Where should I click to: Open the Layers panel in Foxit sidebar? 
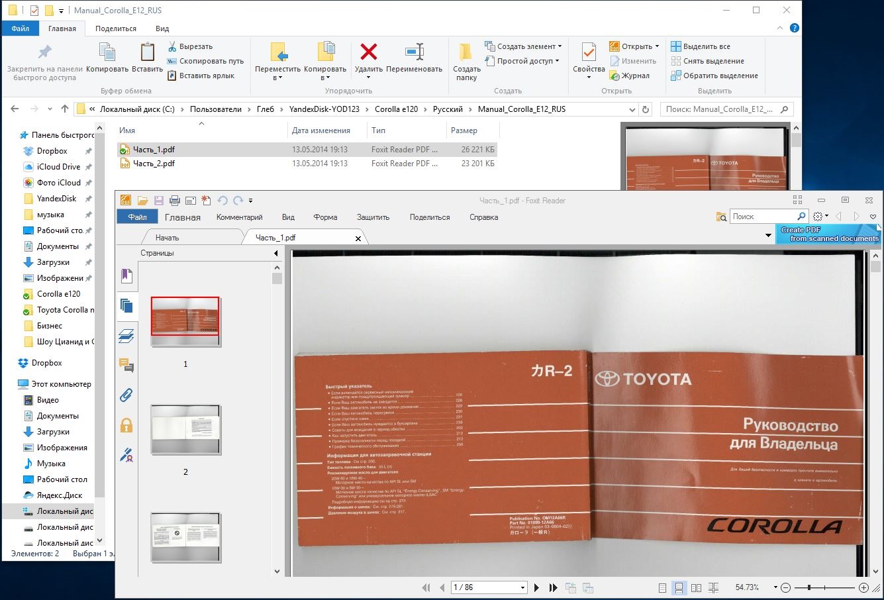(126, 336)
